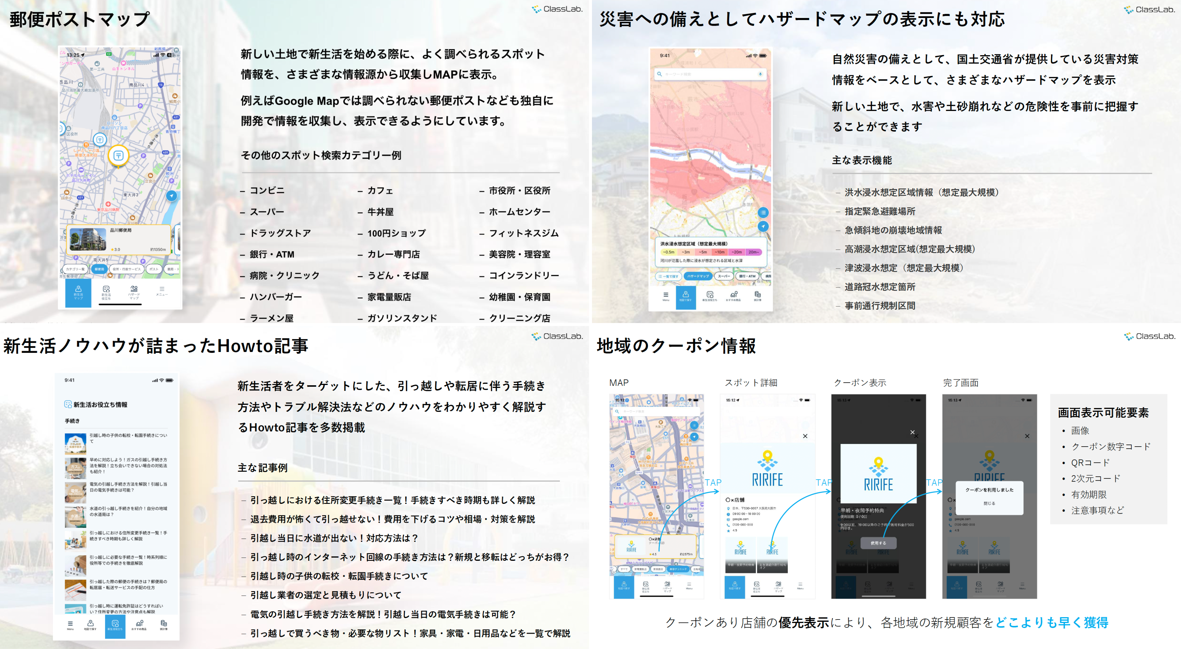Close the スポット詳細 screen with the X icon
Viewport: 1181px width, 649px height.
tap(805, 436)
